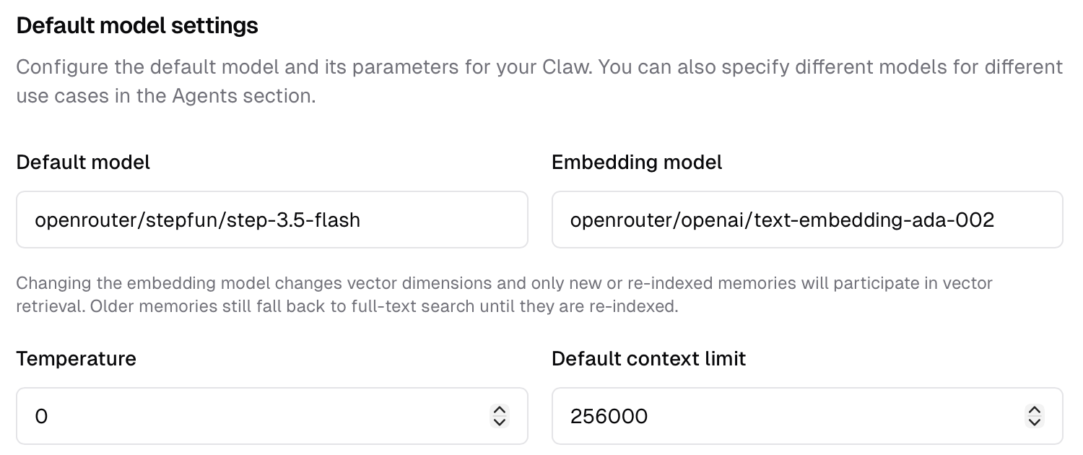Image resolution: width=1083 pixels, height=455 pixels.
Task: Increase Default context limit with up arrow
Action: point(1035,409)
